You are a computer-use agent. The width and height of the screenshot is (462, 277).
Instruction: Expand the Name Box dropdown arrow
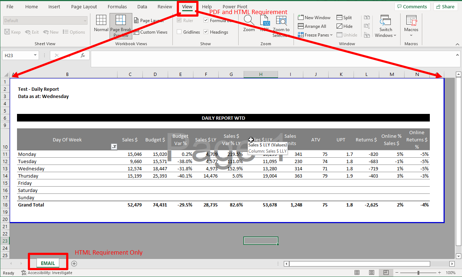tap(35, 55)
